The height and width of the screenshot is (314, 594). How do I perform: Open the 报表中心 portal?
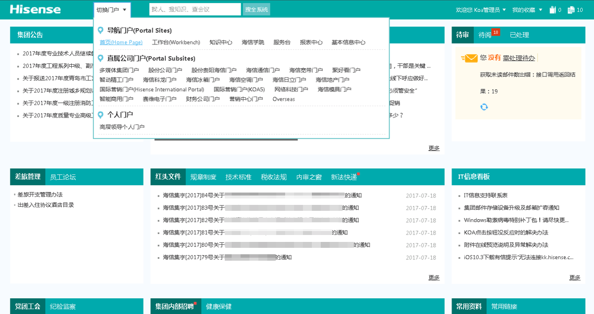311,42
